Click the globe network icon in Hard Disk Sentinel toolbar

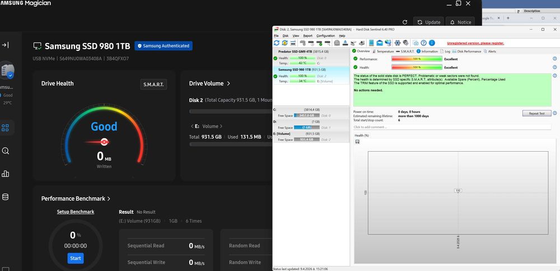click(388, 43)
